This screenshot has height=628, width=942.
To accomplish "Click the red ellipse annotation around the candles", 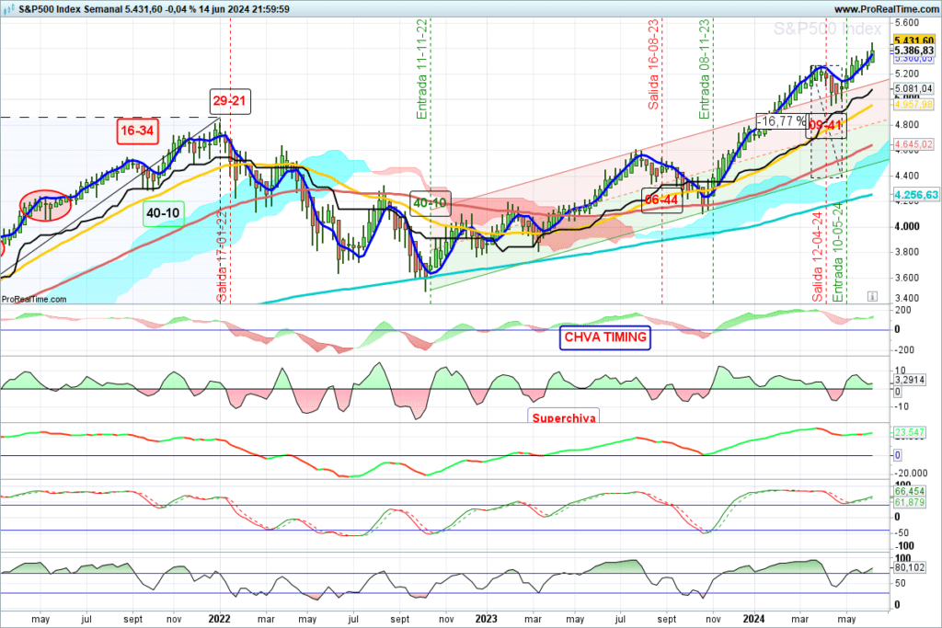I will 46,203.
